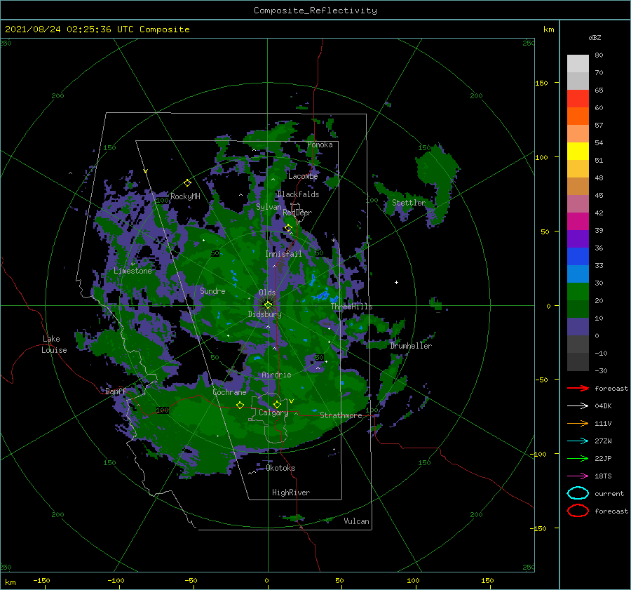631x590 pixels.
Task: Click the Vulcan town label
Action: tap(357, 521)
